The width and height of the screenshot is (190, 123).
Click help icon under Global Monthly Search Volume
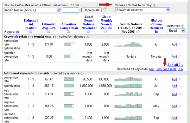106,32
